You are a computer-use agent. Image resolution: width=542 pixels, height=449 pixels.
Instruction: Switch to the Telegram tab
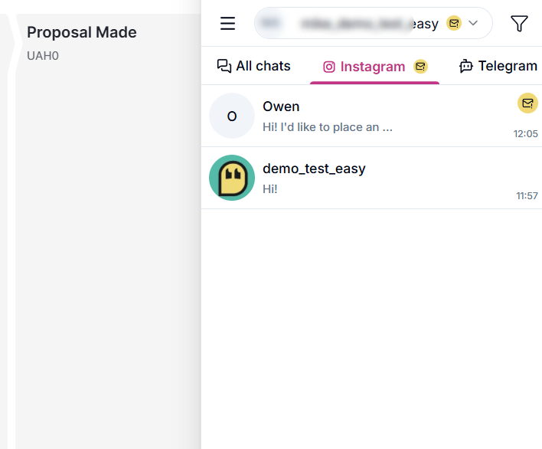tap(498, 66)
